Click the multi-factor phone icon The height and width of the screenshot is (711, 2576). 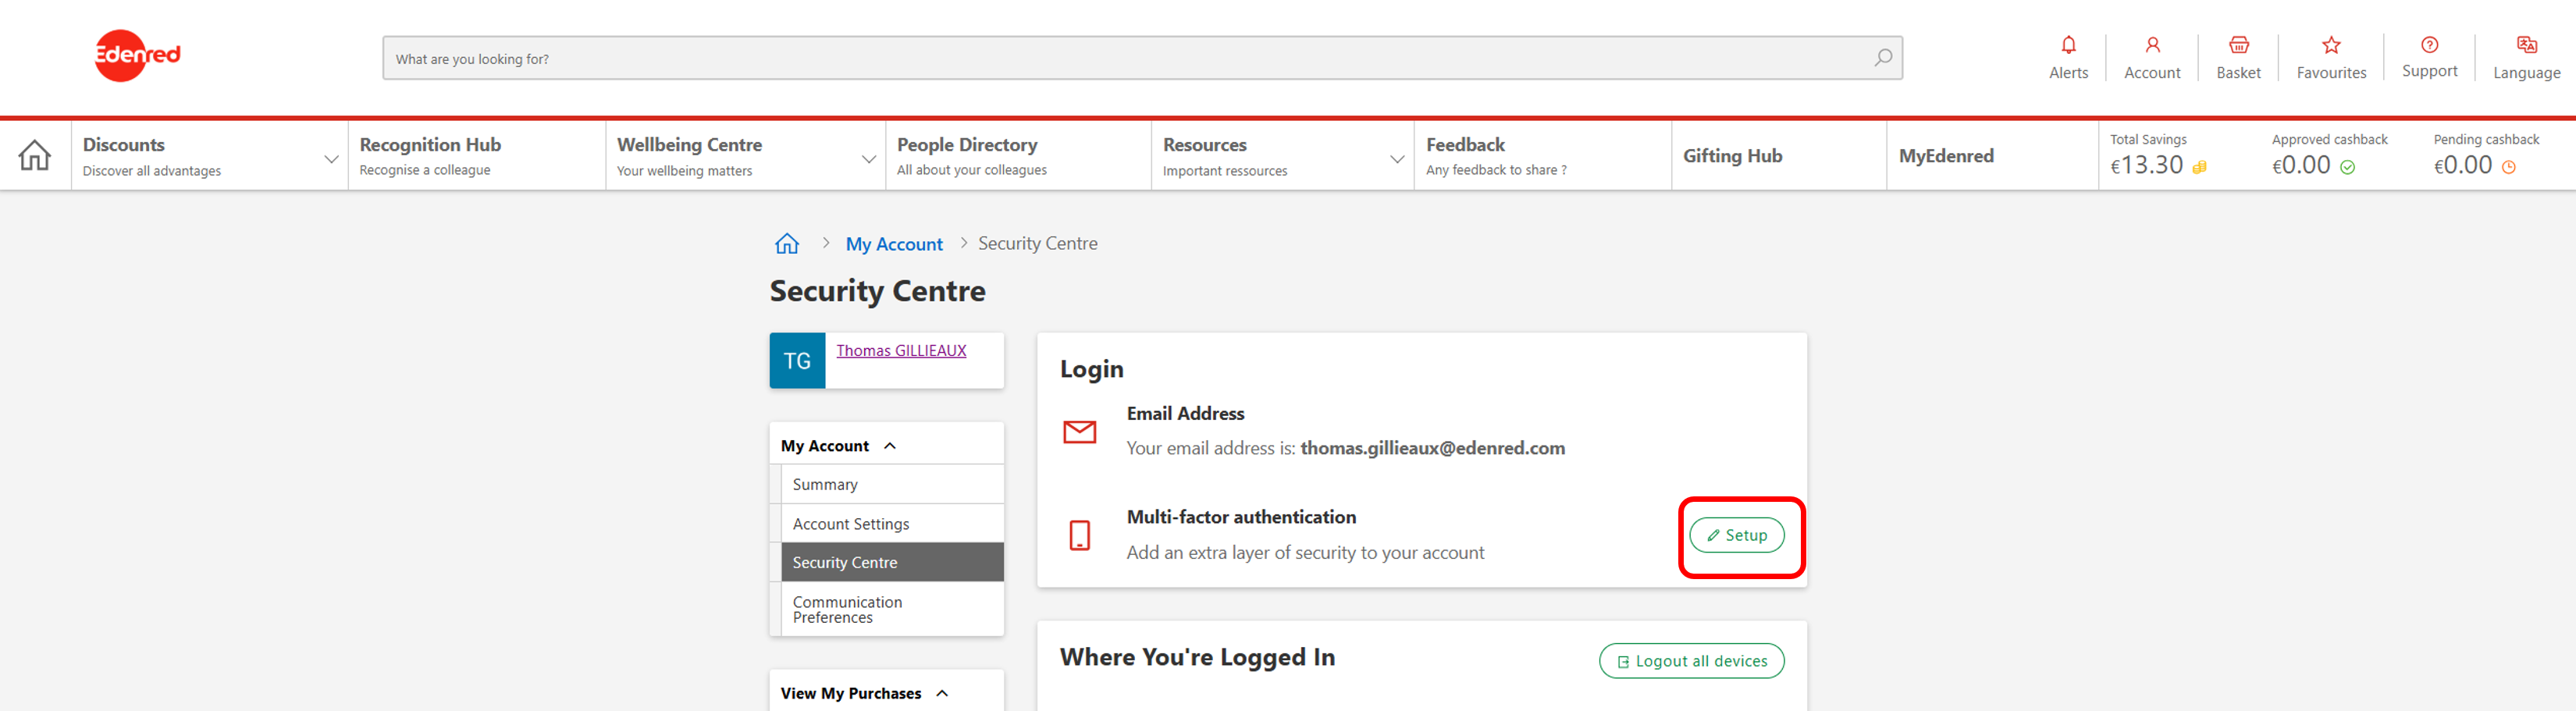(1079, 535)
